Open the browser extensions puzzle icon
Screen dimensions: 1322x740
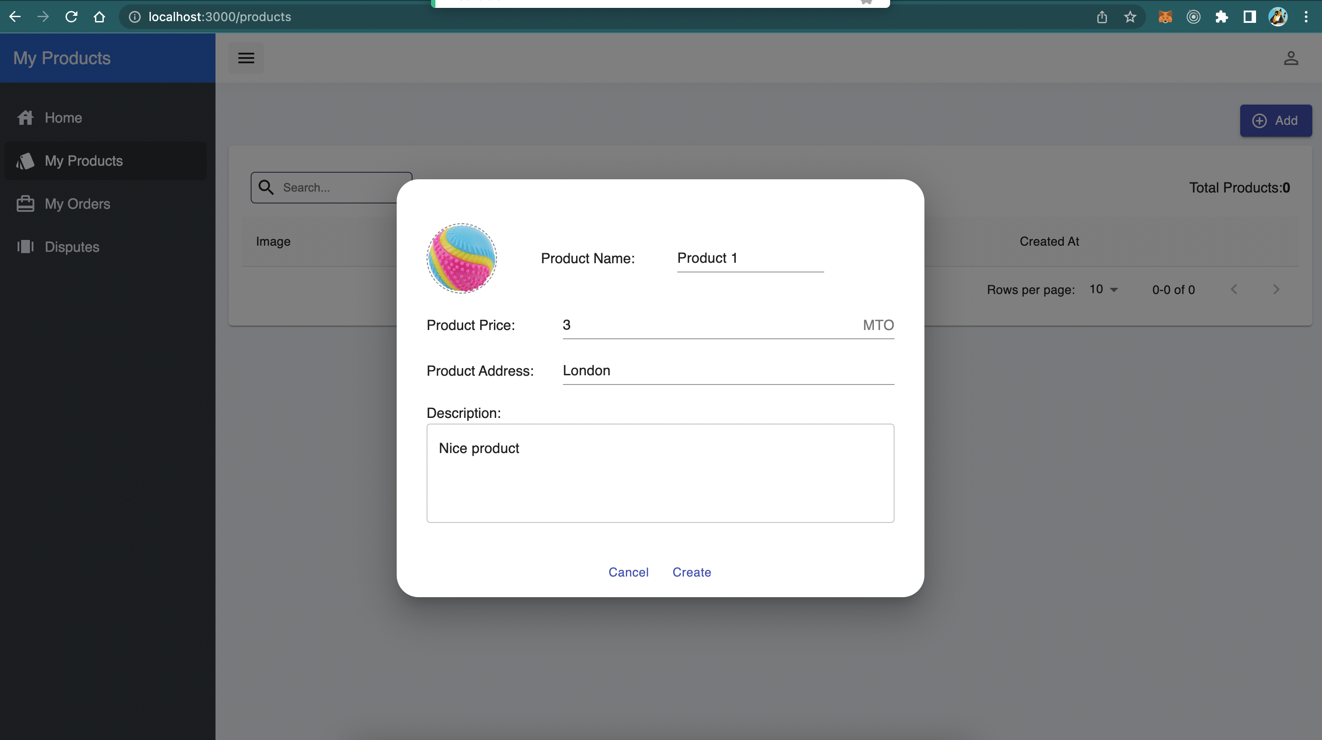[1221, 17]
